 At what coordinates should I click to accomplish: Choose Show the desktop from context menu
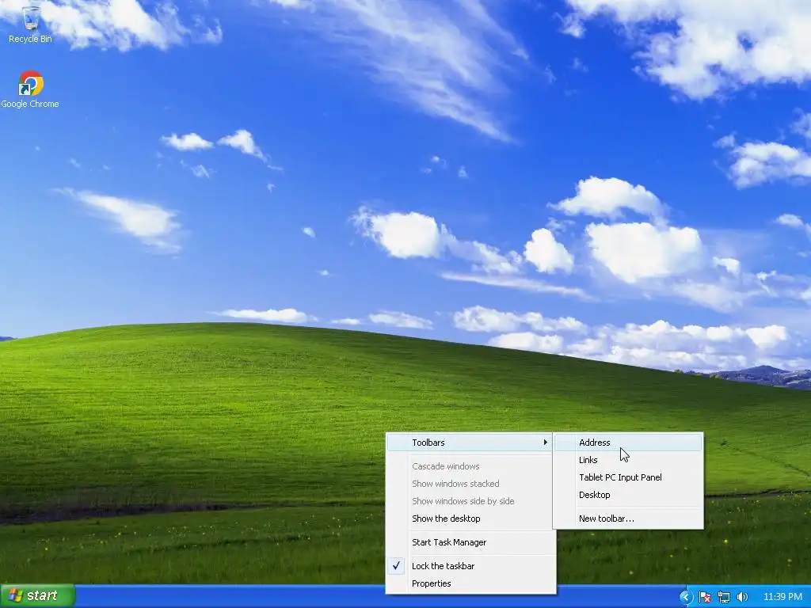tap(470, 519)
